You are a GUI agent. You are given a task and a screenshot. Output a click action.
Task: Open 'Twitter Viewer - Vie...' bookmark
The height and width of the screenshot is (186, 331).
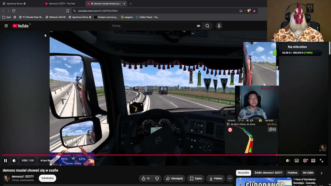coord(147,17)
